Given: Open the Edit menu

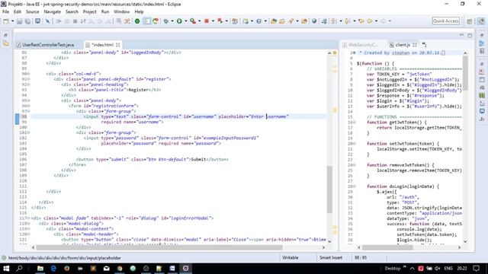Looking at the screenshot, I should point(18,12).
